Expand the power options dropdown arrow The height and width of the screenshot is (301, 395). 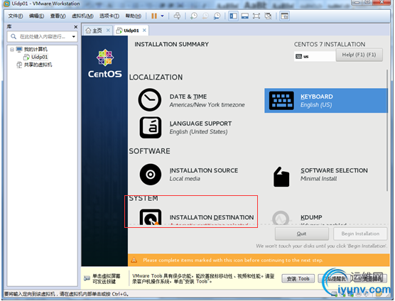(x=162, y=16)
